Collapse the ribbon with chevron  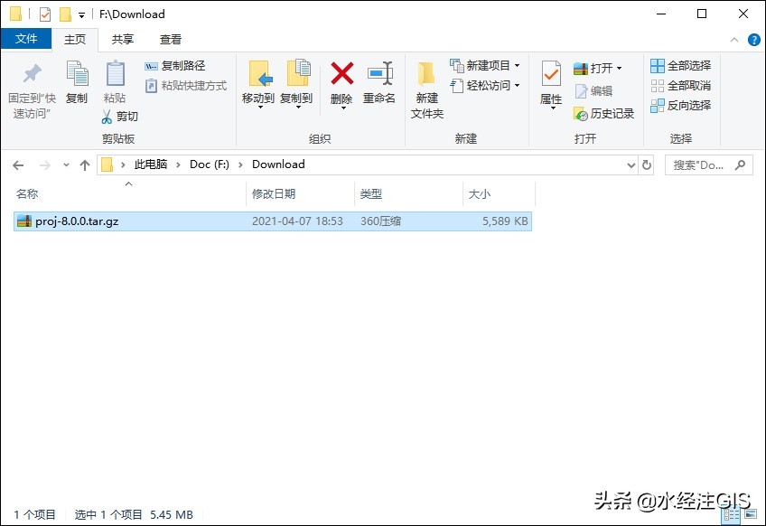click(x=734, y=40)
